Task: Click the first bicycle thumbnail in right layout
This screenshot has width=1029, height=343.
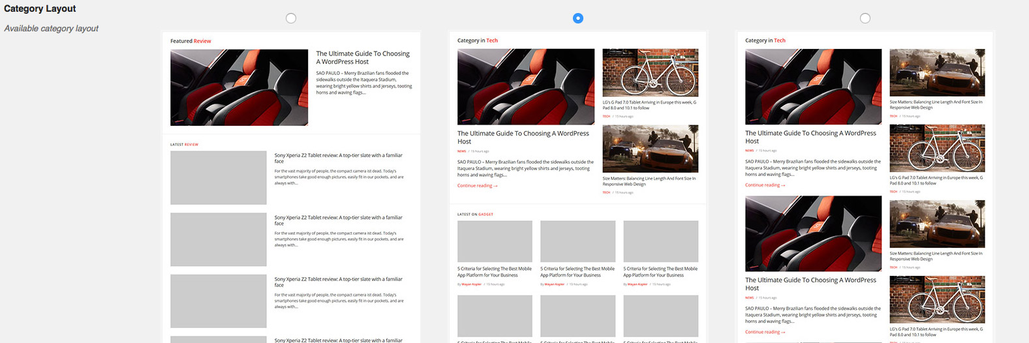Action: coord(937,149)
